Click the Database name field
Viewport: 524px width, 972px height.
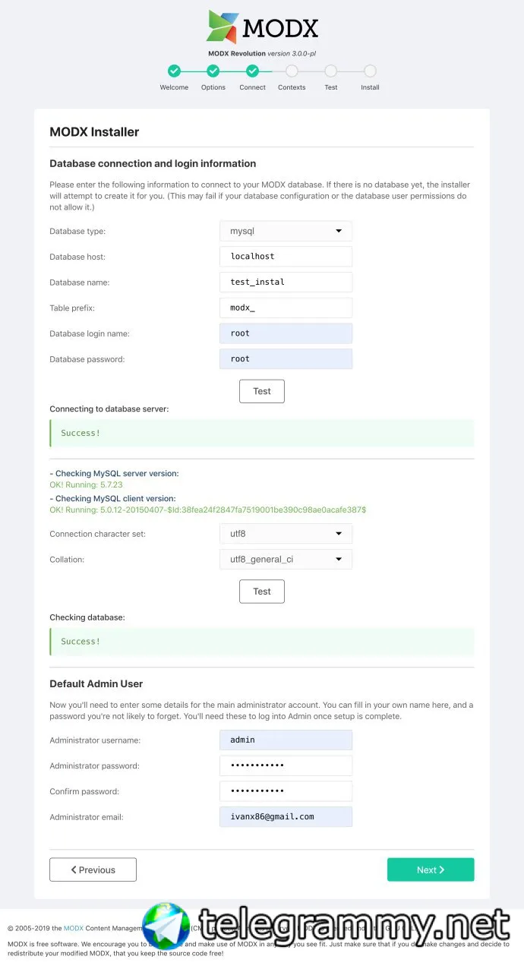click(286, 282)
